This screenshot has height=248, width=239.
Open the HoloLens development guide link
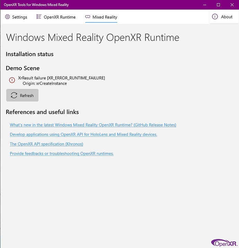pyautogui.click(x=83, y=134)
